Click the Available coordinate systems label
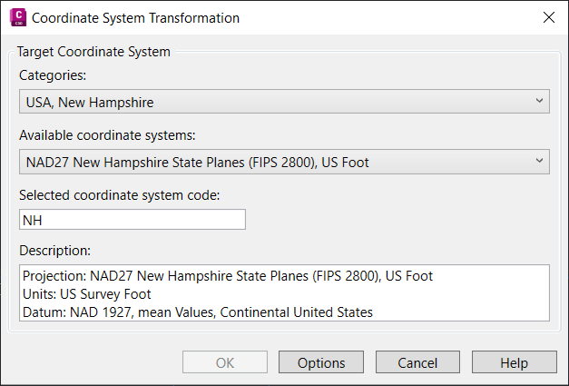The image size is (569, 386). click(x=107, y=136)
